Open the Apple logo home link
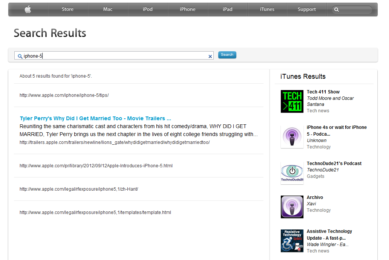Image resolution: width=389 pixels, height=260 pixels. pyautogui.click(x=28, y=9)
